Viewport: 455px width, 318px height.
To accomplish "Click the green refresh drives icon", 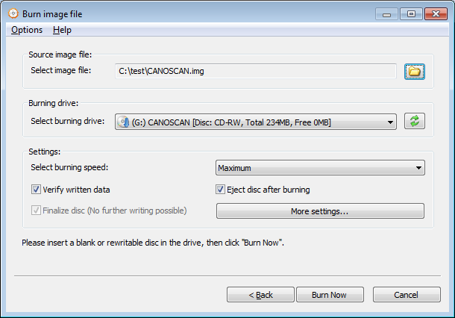I will (x=415, y=121).
